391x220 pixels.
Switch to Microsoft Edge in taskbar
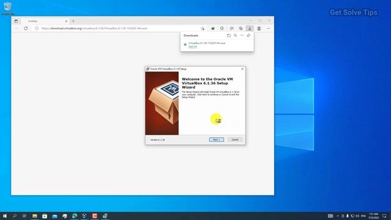click(x=75, y=216)
